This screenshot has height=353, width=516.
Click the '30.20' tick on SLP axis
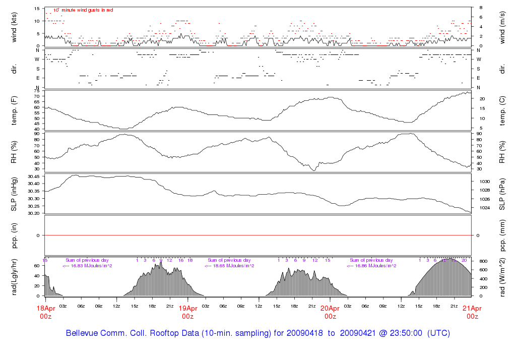click(x=34, y=213)
